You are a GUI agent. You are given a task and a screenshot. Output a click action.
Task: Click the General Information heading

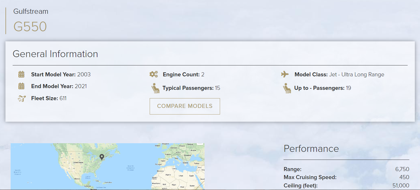tap(55, 54)
